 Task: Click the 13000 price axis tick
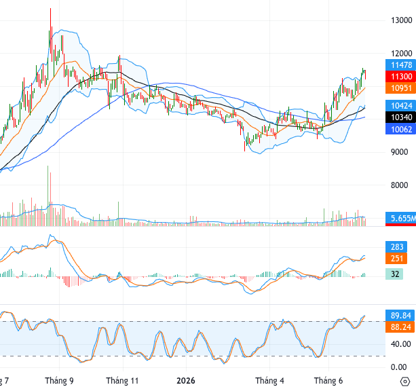click(x=401, y=20)
